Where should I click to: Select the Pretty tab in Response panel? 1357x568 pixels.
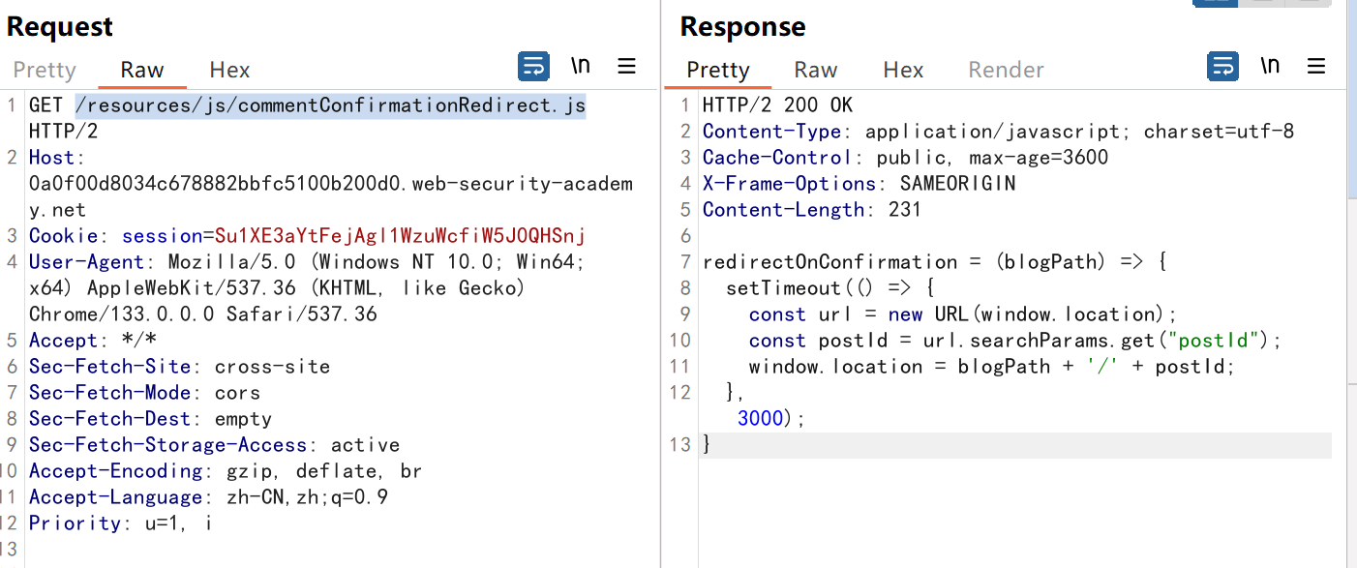click(718, 70)
